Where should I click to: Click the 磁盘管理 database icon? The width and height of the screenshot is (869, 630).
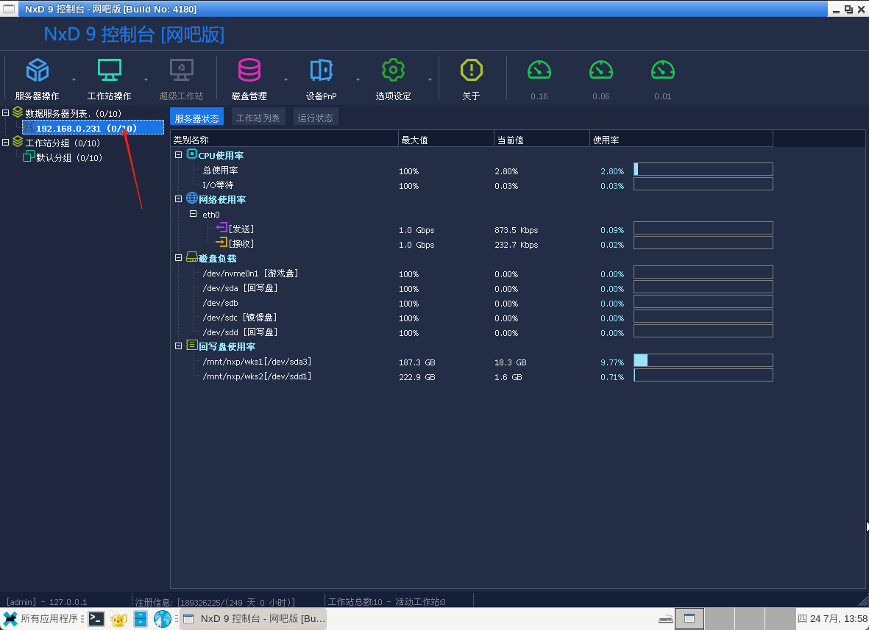(249, 70)
